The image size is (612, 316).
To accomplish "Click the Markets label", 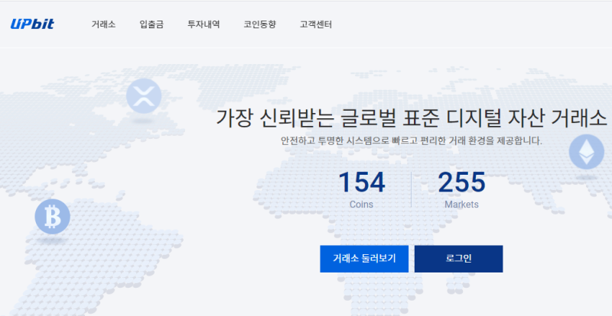I will 462,204.
